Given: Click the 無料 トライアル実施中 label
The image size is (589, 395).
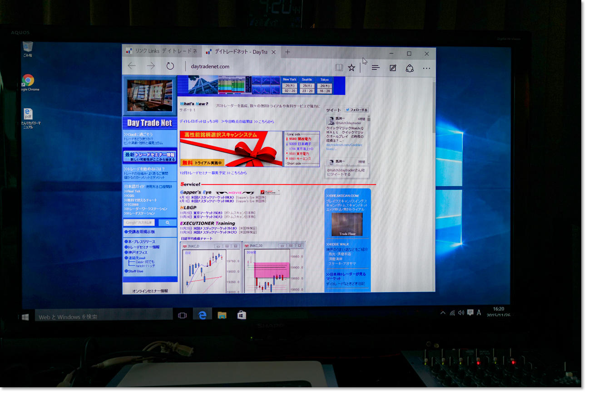Looking at the screenshot, I should [203, 163].
